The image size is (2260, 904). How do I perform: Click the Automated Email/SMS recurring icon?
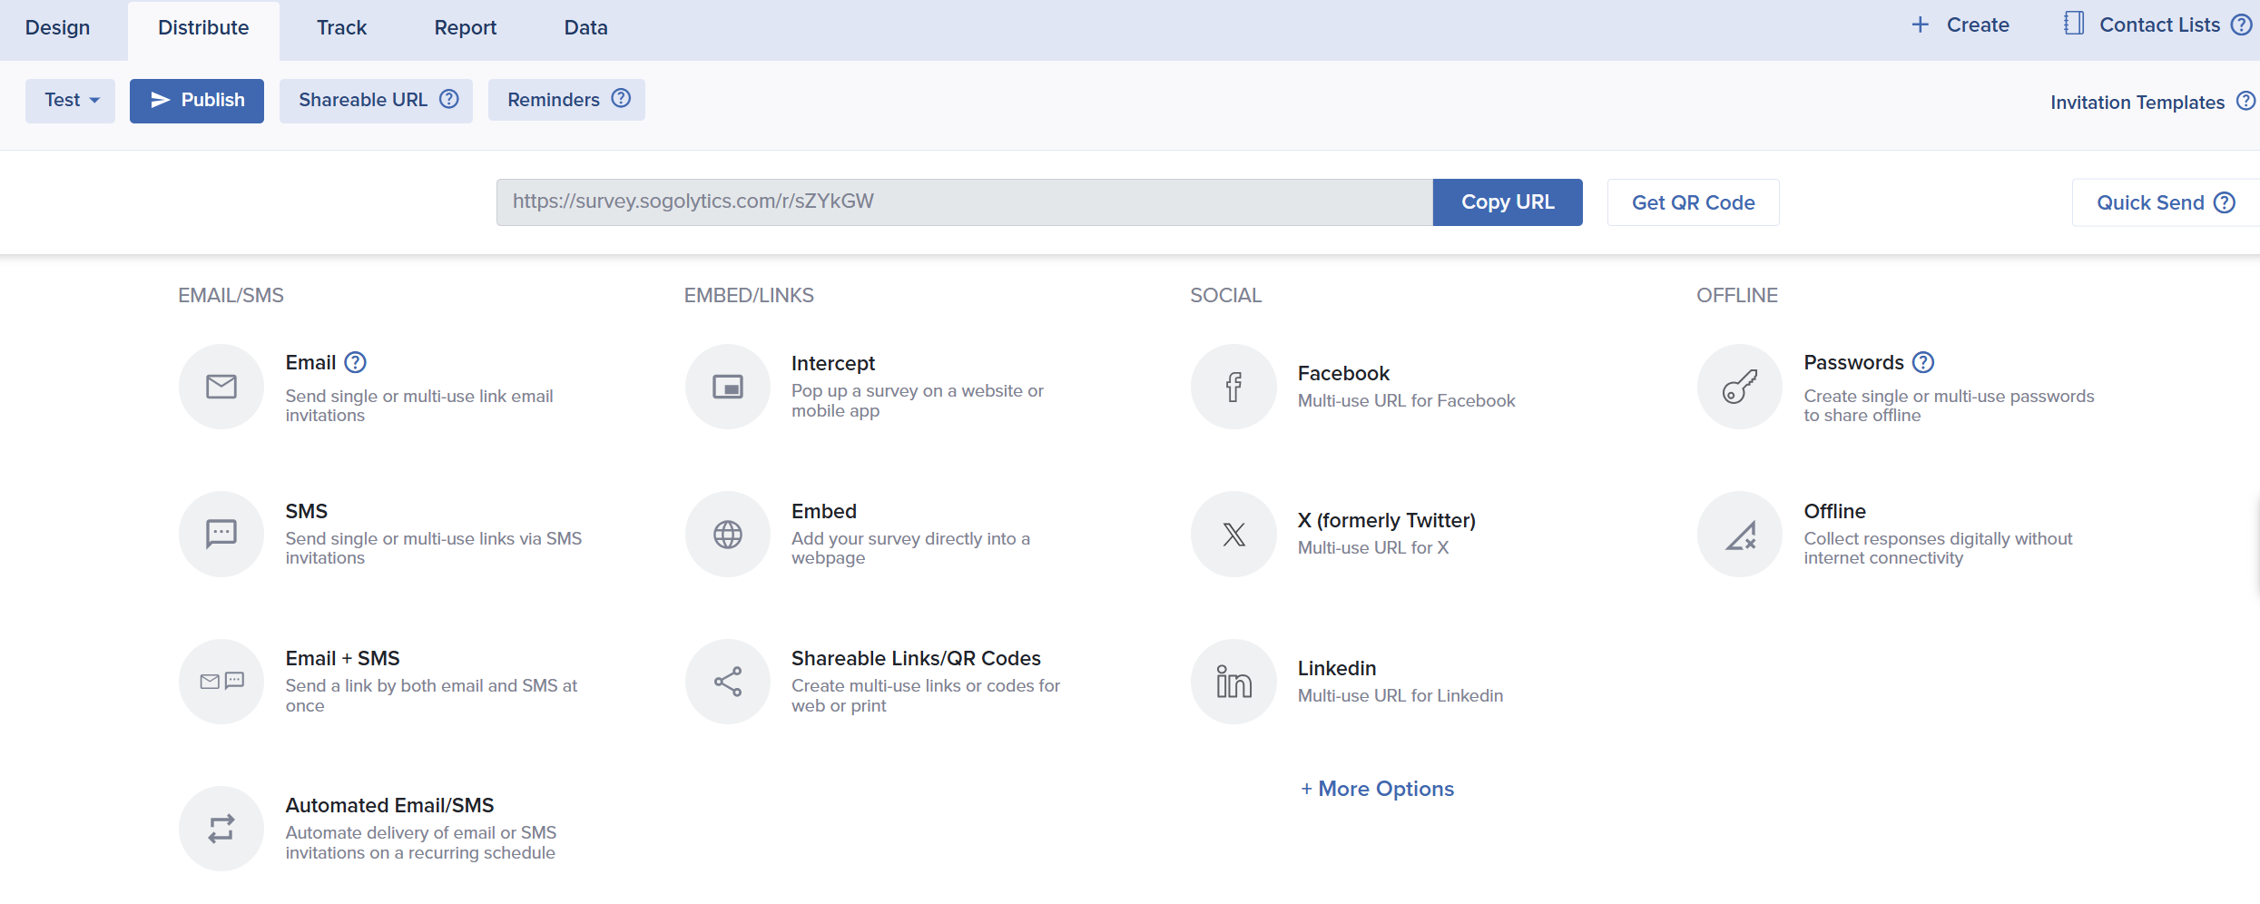coord(221,828)
